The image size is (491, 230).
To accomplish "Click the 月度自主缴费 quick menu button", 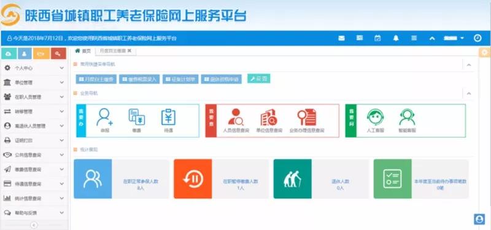I will coord(96,79).
